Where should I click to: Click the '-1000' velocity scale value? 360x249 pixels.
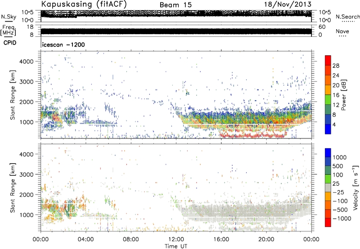342,218
